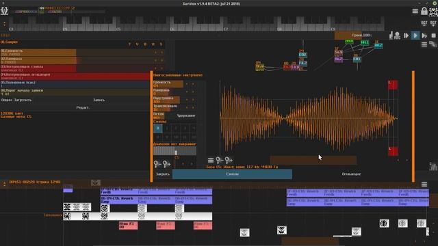Open the SunVox main menu logo
This screenshot has width=438, height=246.
(x=5, y=11)
